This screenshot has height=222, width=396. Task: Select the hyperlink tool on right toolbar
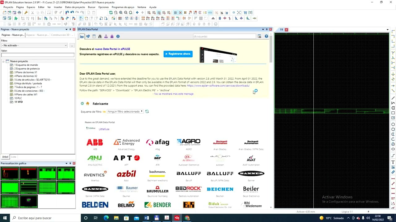pos(393,172)
